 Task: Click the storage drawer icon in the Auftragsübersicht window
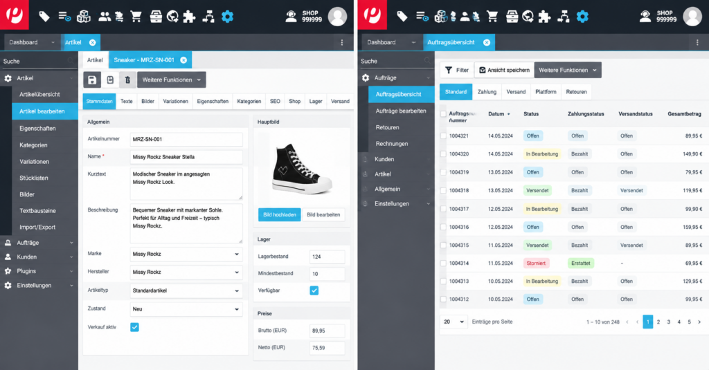tap(512, 17)
